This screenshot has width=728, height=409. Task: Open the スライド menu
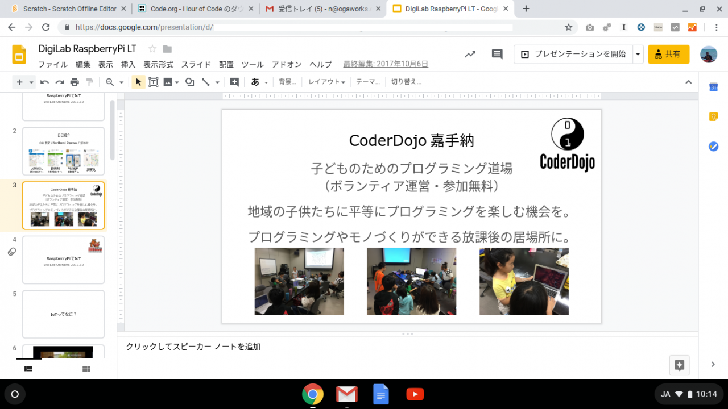click(x=196, y=64)
